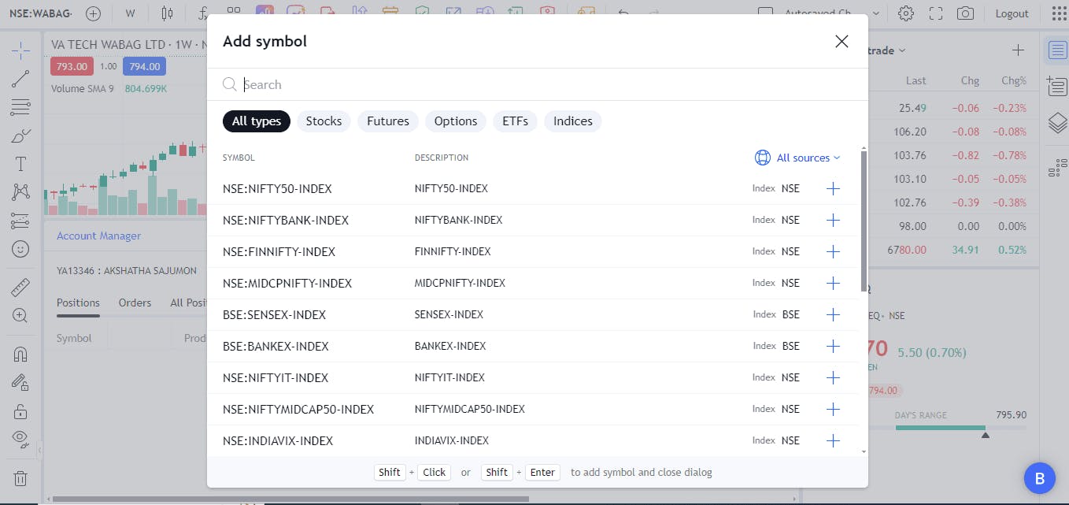Select the brush drawing tool
Image resolution: width=1069 pixels, height=505 pixels.
pos(20,136)
